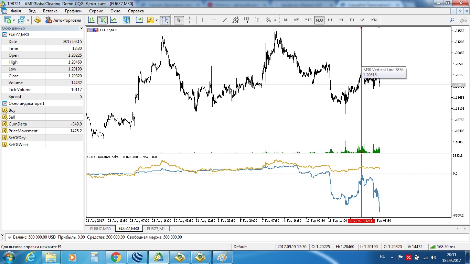Image resolution: width=470 pixels, height=264 pixels.
Task: Select the SetOfWeek indicator row
Action: (x=42, y=145)
